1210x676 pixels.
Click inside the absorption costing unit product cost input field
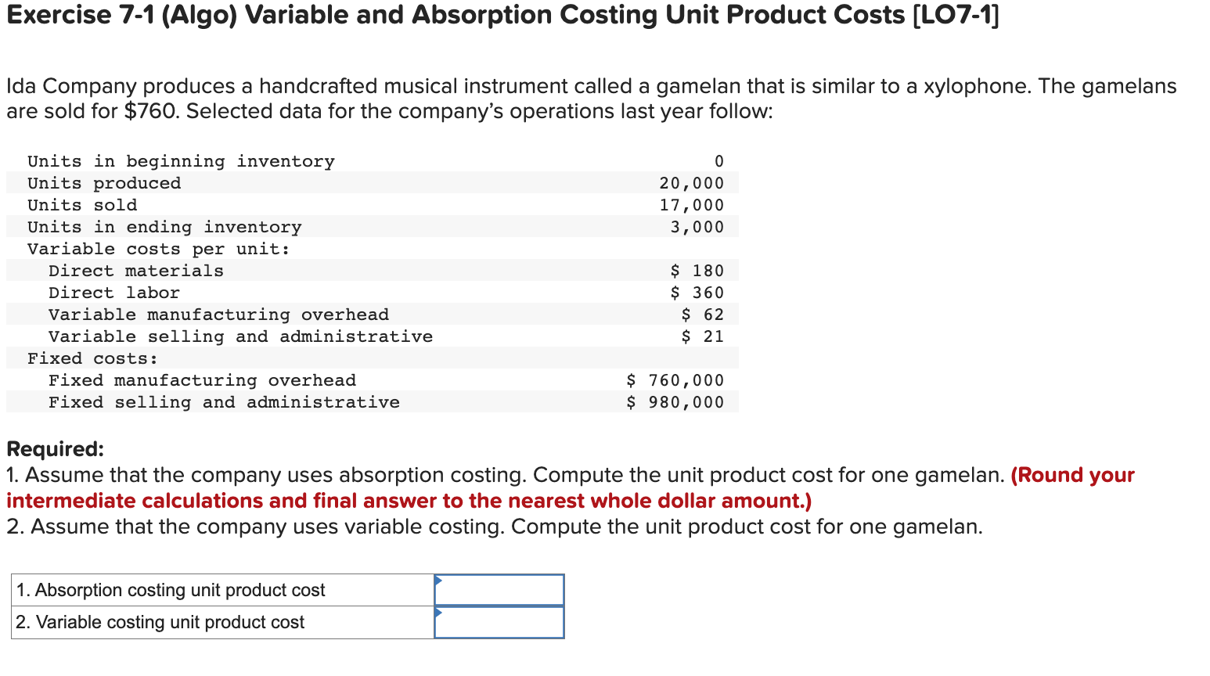coord(501,588)
